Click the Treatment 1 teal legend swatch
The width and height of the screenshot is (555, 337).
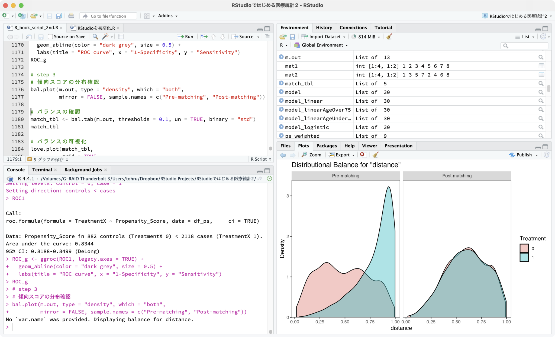524,257
